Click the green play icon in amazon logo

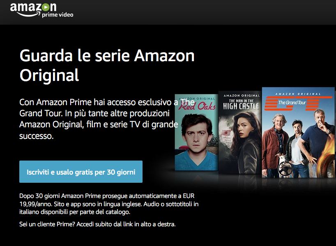click(x=46, y=8)
